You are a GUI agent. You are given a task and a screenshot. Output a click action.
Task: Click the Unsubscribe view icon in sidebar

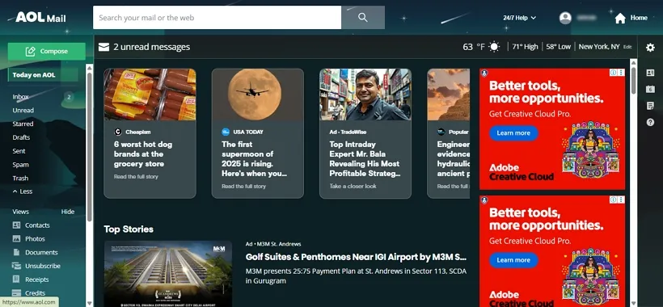click(16, 266)
